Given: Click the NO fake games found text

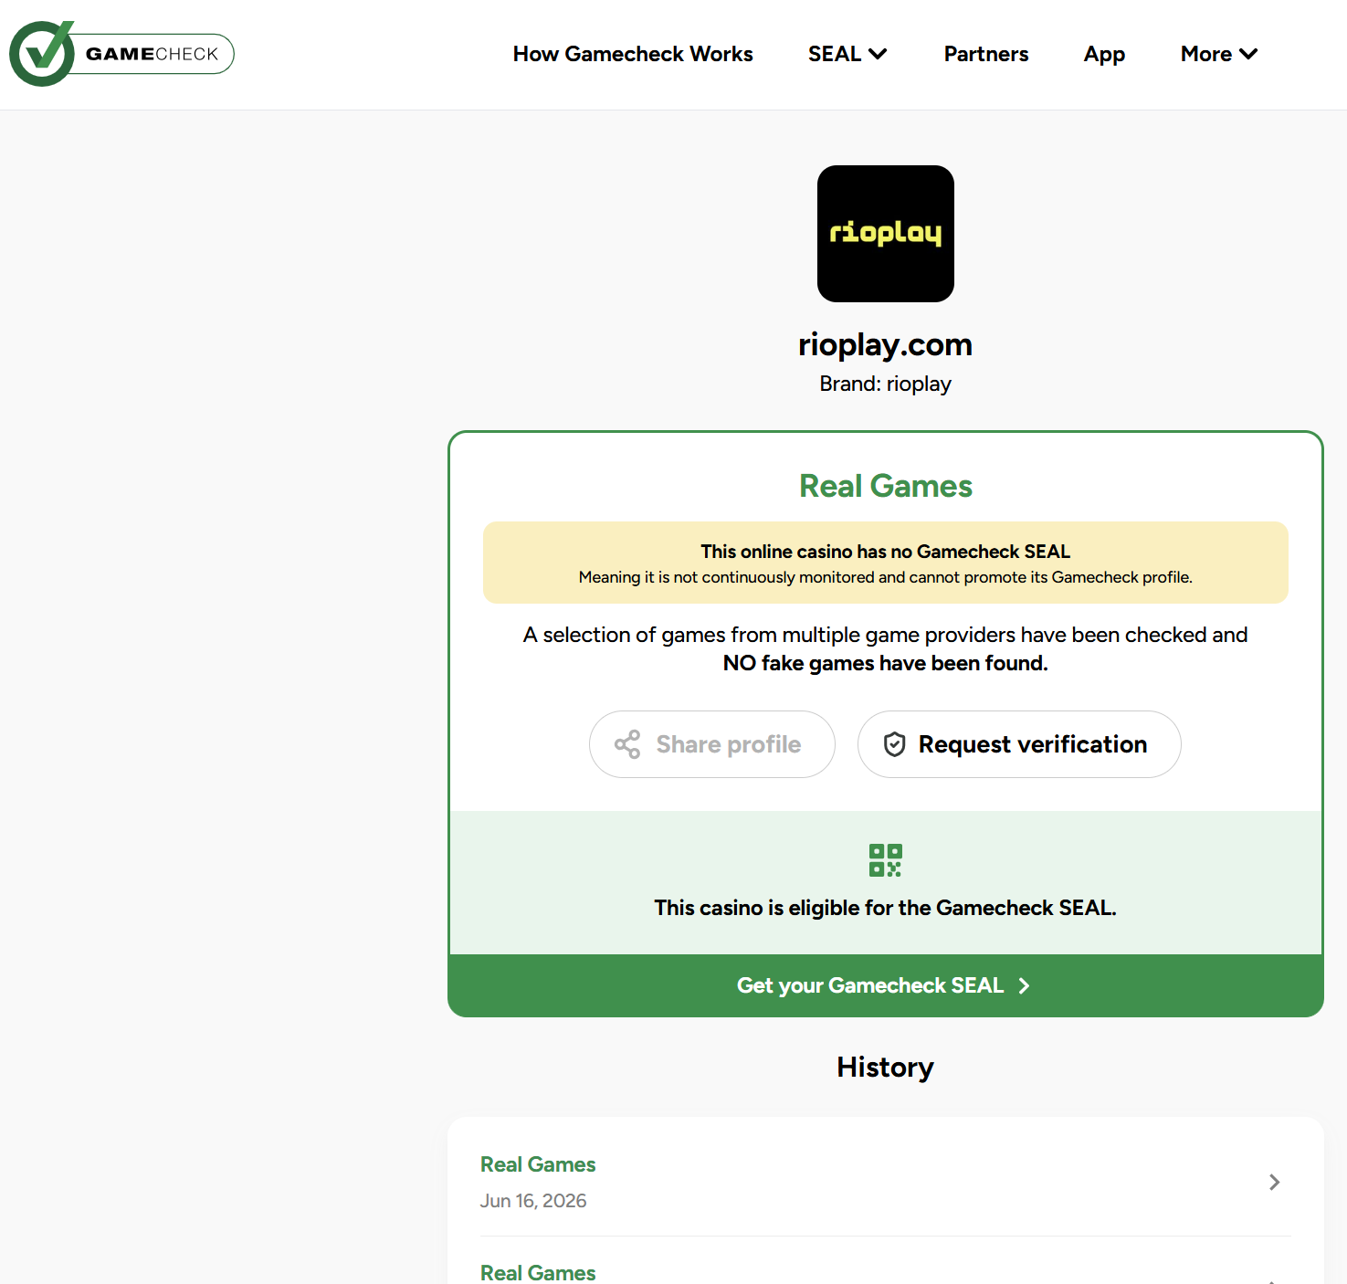Looking at the screenshot, I should click(886, 663).
